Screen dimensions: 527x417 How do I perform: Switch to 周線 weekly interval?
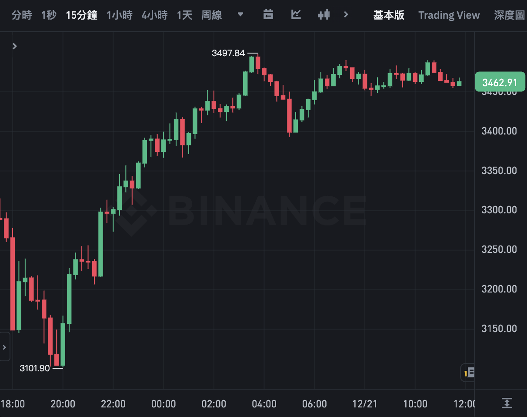point(212,15)
